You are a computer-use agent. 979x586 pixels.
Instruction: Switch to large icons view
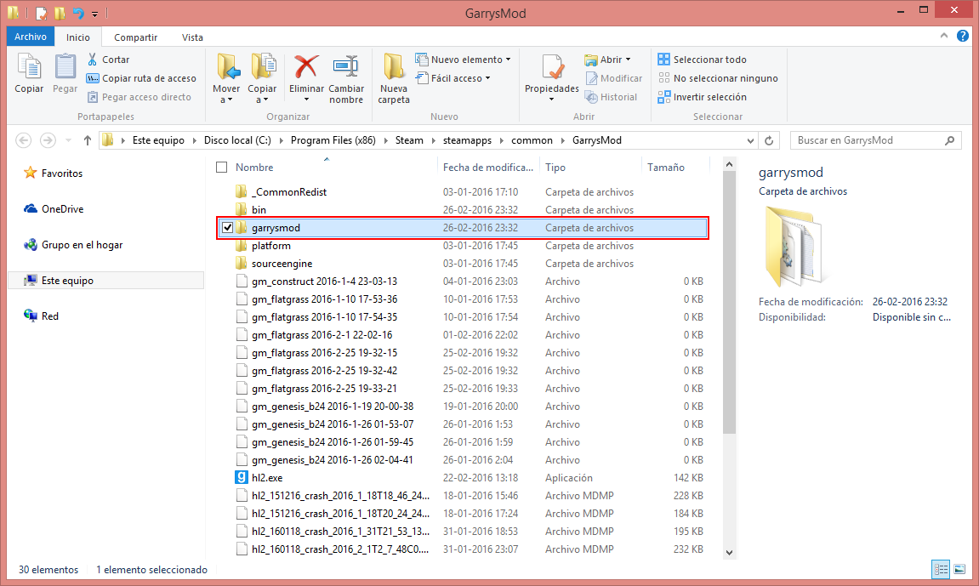coord(959,569)
